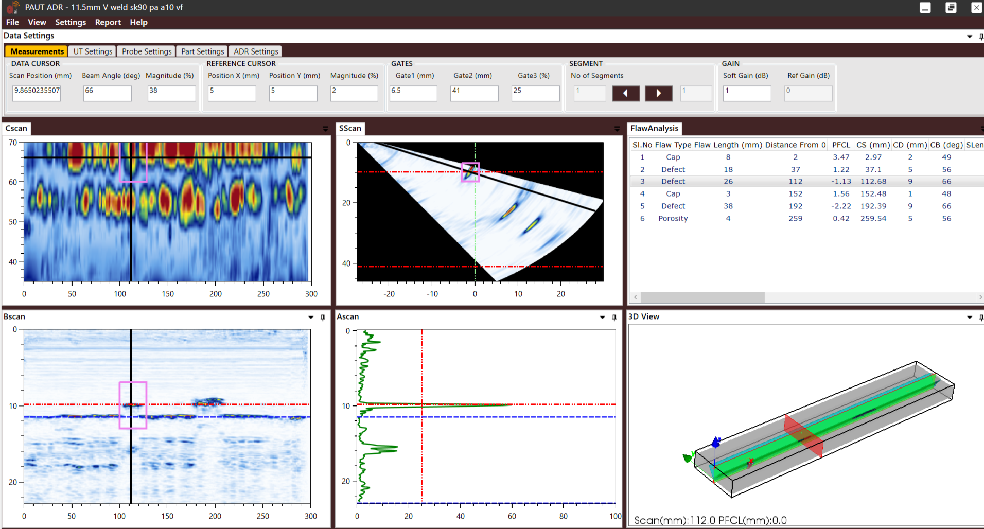Open the Cscan panel options menu
Image resolution: width=984 pixels, height=529 pixels.
[325, 129]
